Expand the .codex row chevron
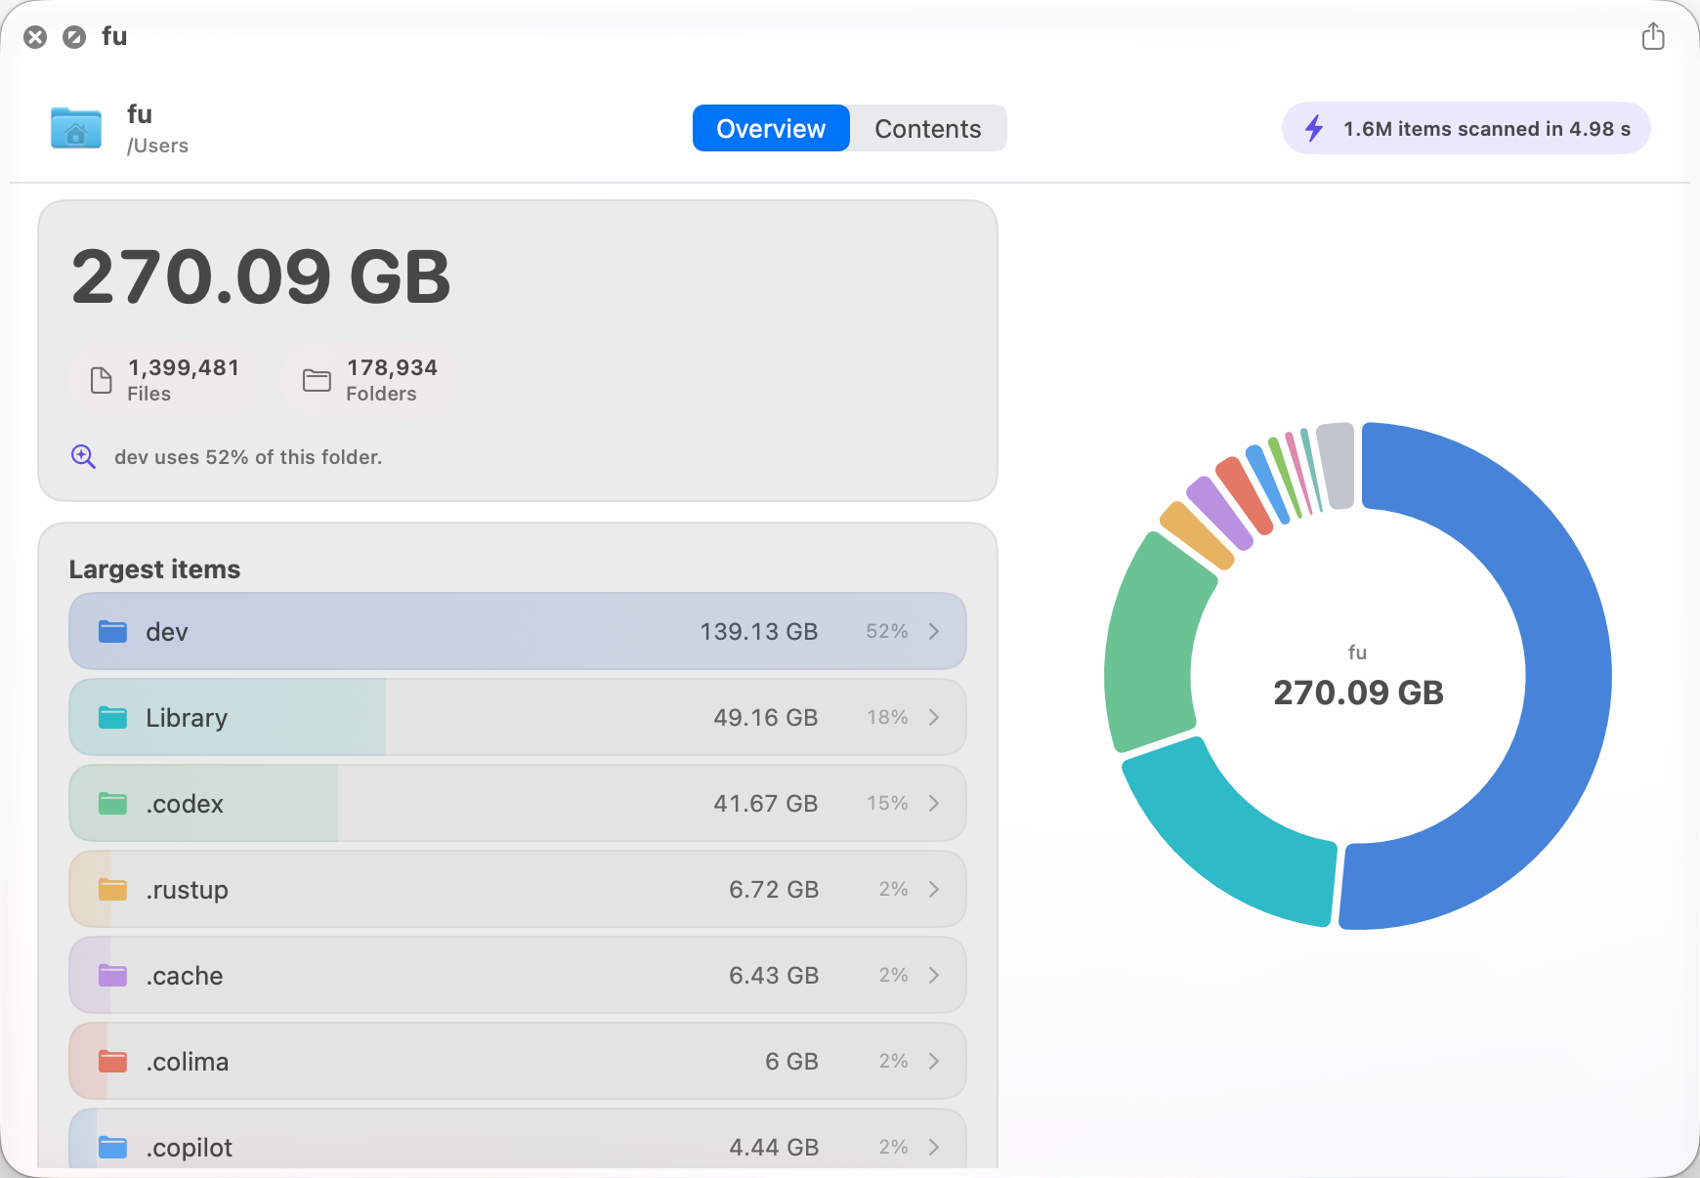 (934, 803)
